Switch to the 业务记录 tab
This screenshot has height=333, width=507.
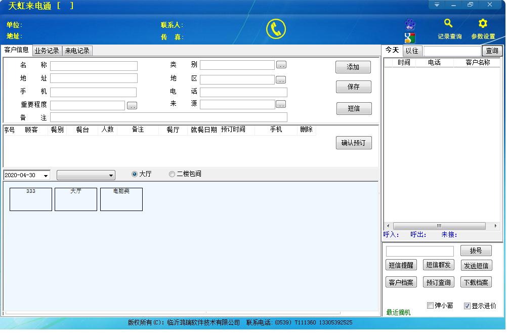(x=47, y=51)
